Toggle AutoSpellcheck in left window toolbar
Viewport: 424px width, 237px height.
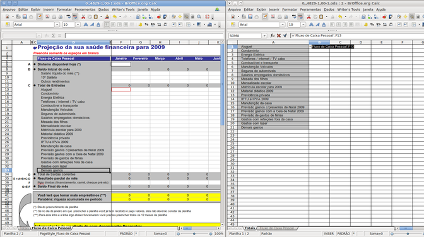(75, 17)
